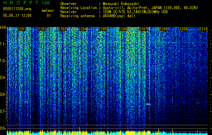Select the filename 0505111200.png

[x=17, y=9]
